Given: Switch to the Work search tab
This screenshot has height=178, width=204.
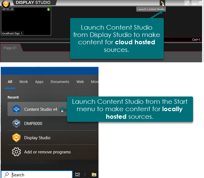Looking at the screenshot, I should tap(23, 82).
